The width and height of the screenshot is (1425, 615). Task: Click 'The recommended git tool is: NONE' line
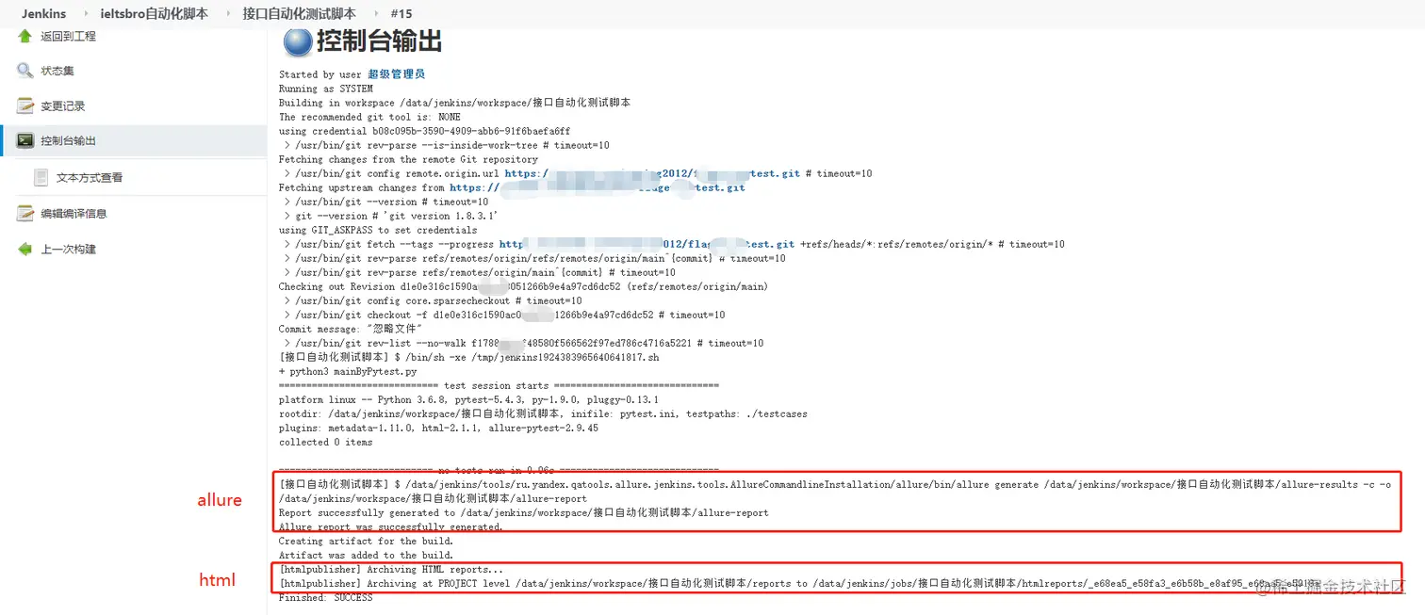click(x=369, y=117)
